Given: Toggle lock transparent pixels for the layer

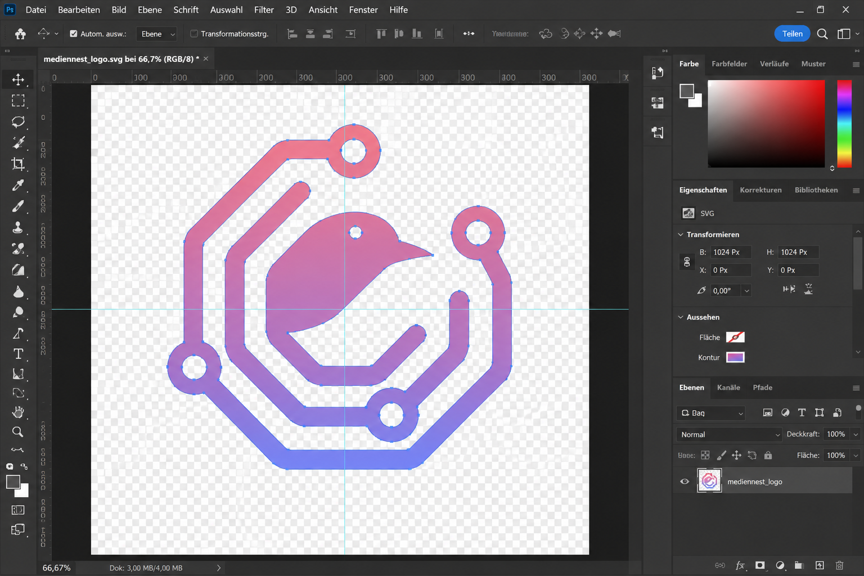Looking at the screenshot, I should click(x=705, y=455).
